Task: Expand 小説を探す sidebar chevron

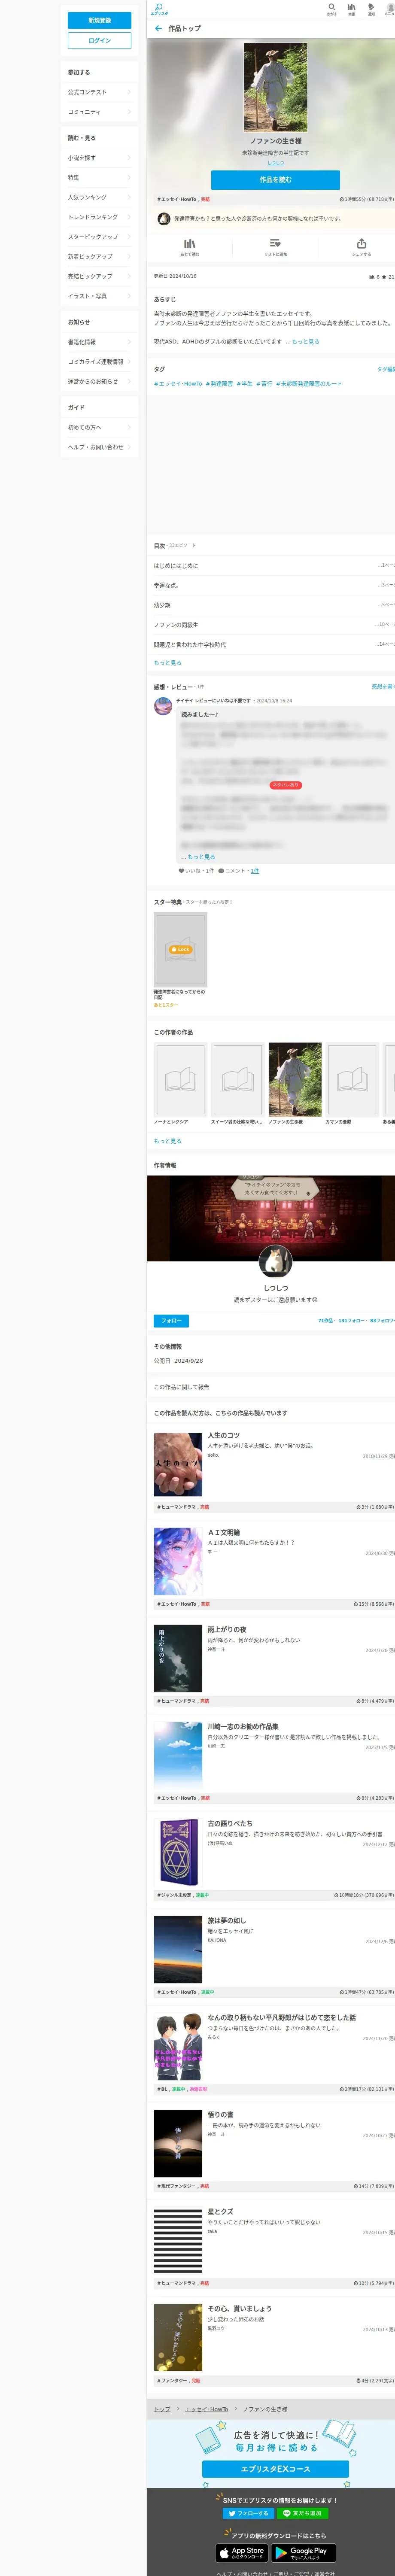Action: (x=129, y=158)
